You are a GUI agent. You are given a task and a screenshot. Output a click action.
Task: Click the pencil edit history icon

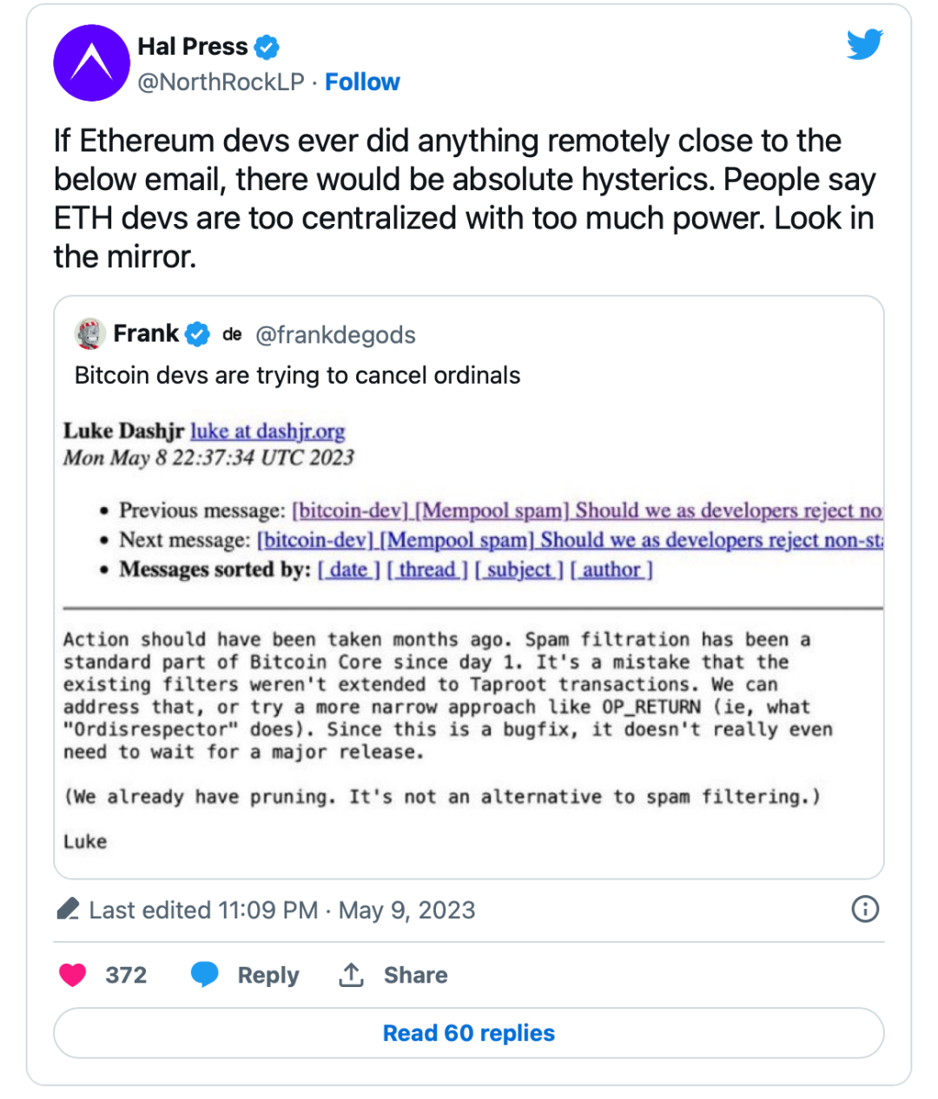click(68, 909)
